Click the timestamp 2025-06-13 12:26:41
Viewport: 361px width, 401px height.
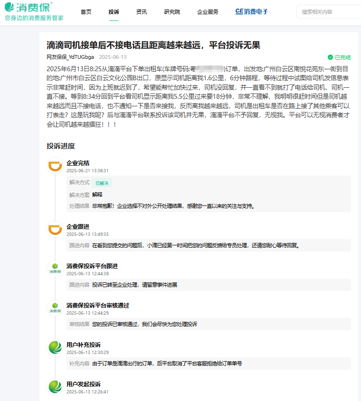87,392
